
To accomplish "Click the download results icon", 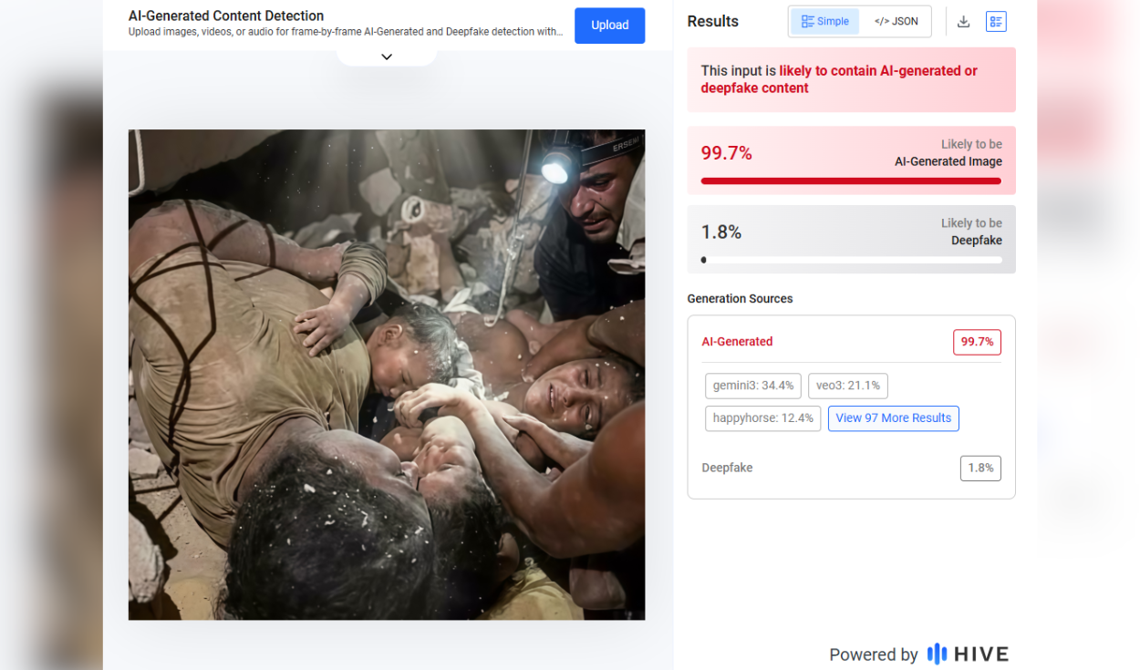I will tap(963, 22).
